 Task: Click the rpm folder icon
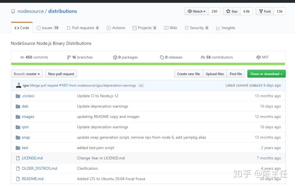pos(18,127)
